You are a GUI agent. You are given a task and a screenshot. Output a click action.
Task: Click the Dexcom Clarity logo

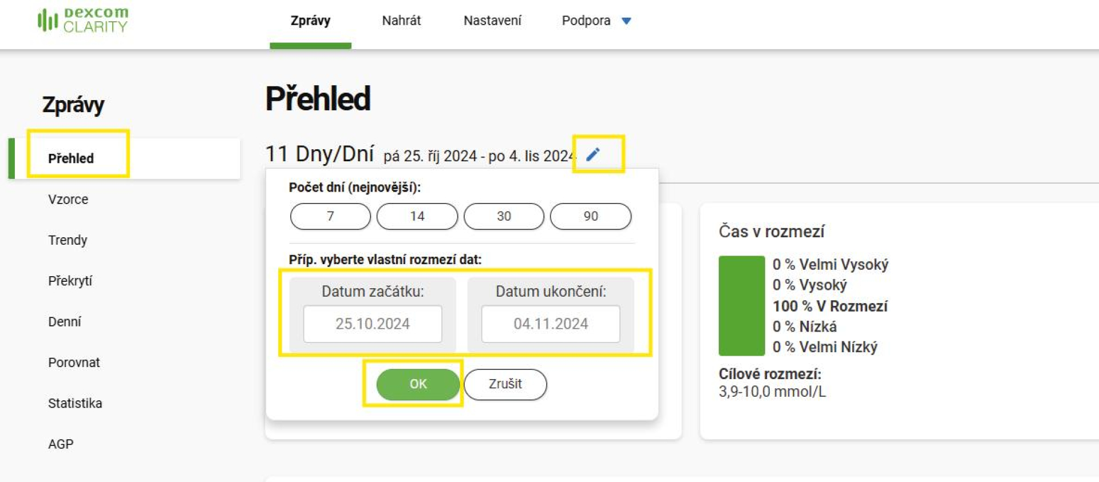pyautogui.click(x=82, y=19)
